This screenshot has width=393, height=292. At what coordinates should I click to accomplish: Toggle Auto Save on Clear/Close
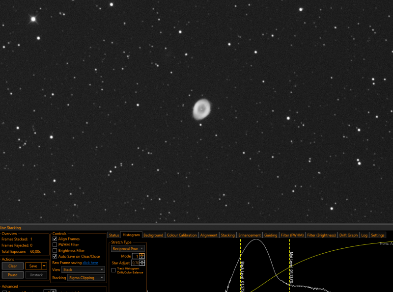pos(55,257)
